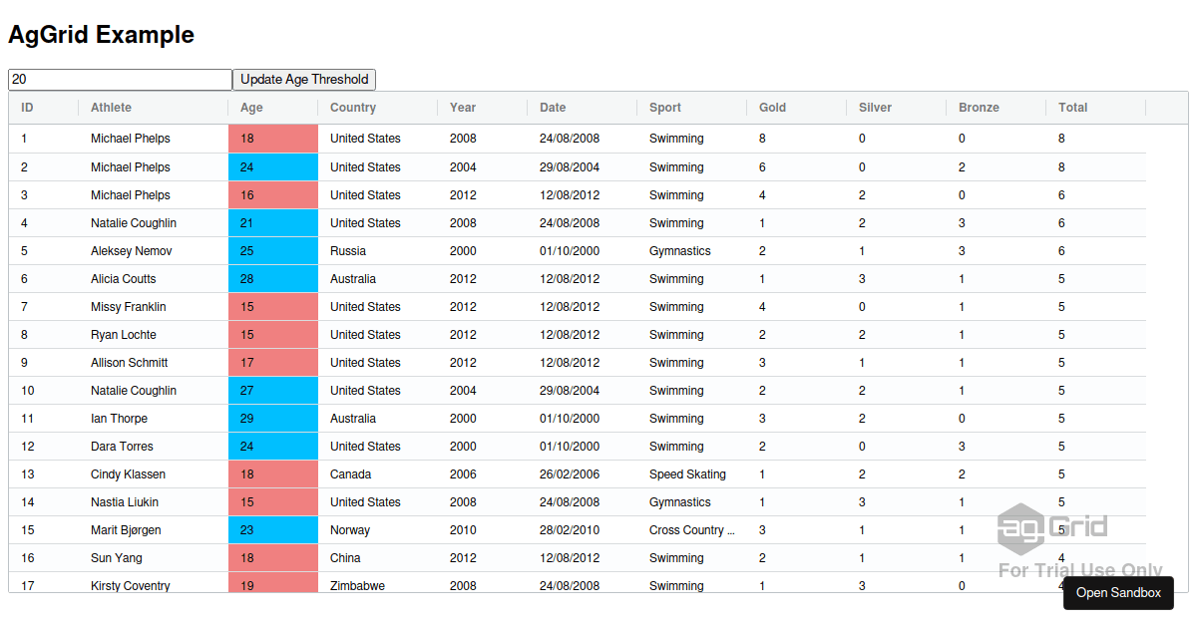Sort the grid by the Athlete column
This screenshot has width=1197, height=628.
coord(111,107)
